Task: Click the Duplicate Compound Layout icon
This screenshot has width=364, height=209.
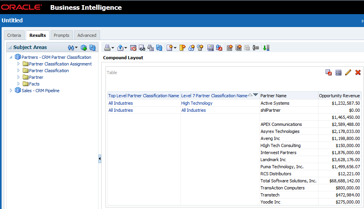Action: coord(238,48)
